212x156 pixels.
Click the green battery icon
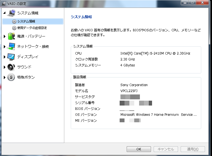coord(11,36)
